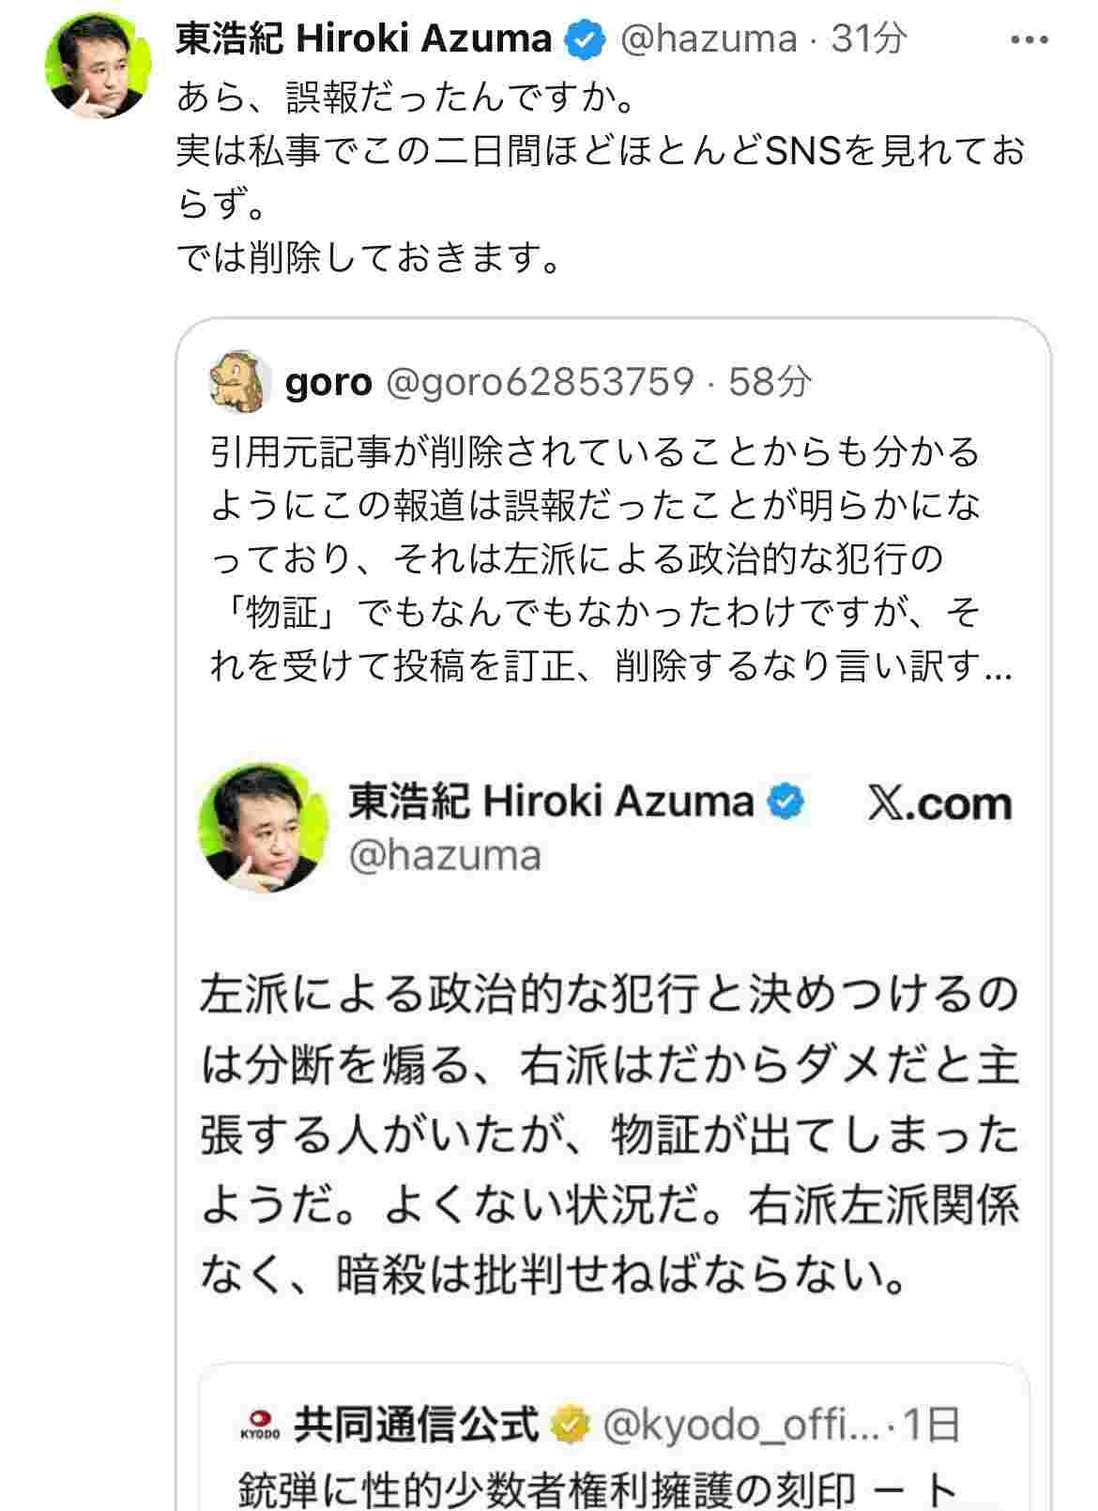This screenshot has width=1098, height=1511.
Task: Open the @goro62853759 handle
Action: 540,383
